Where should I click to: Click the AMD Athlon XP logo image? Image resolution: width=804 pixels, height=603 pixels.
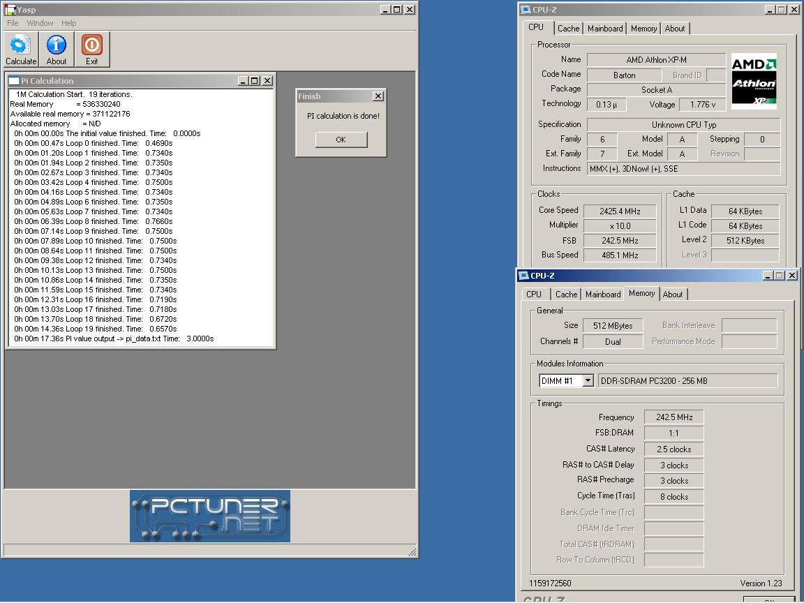[x=754, y=81]
